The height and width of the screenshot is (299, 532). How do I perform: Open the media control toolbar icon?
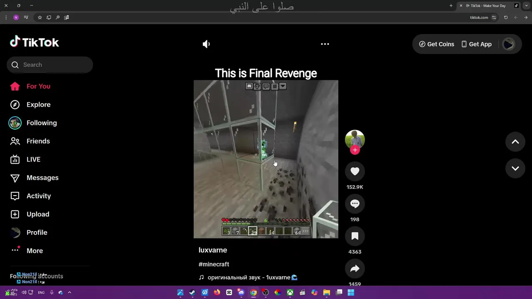[x=26, y=17]
